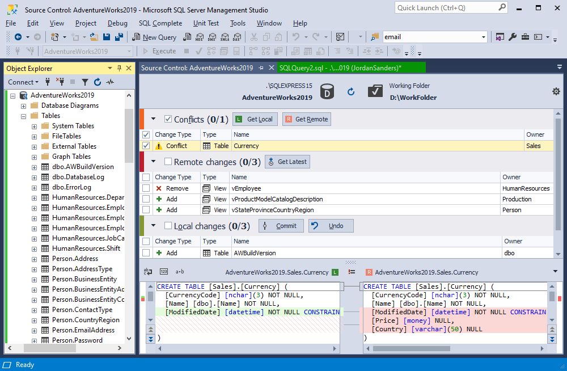This screenshot has width=567, height=371.
Task: Click the Disconnect icon in Object Explorer
Action: pos(60,82)
